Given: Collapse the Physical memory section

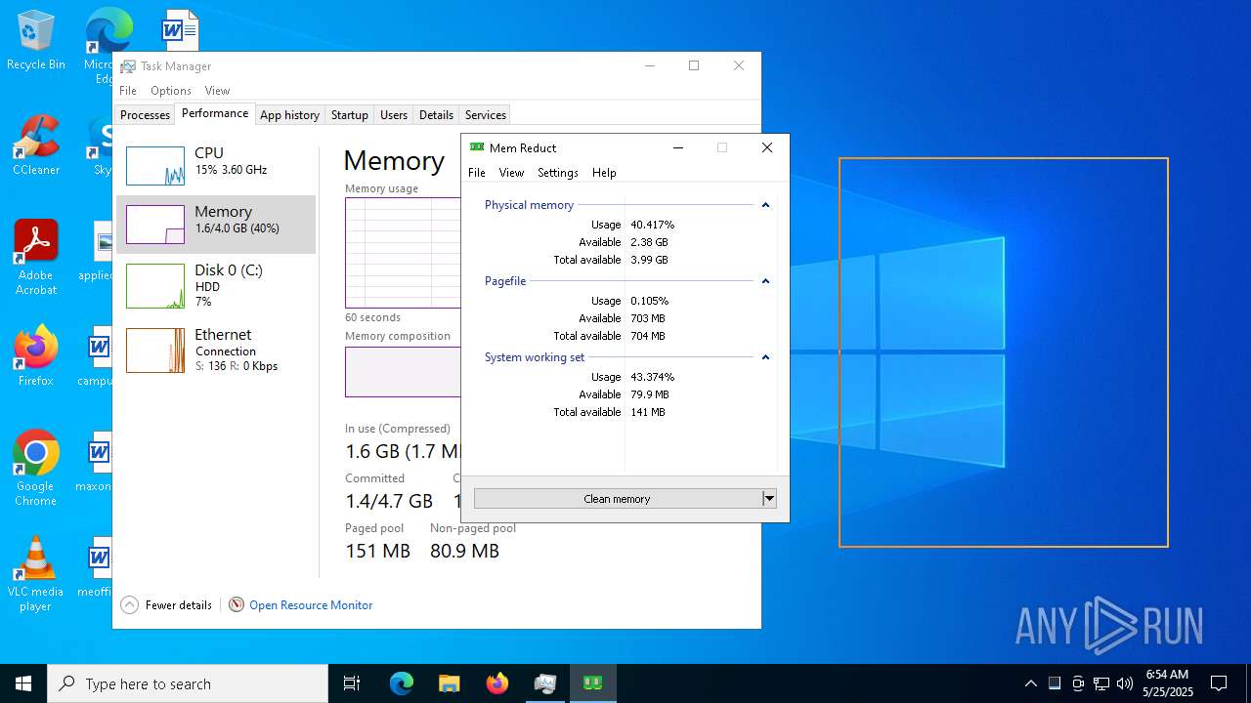Looking at the screenshot, I should click(765, 205).
